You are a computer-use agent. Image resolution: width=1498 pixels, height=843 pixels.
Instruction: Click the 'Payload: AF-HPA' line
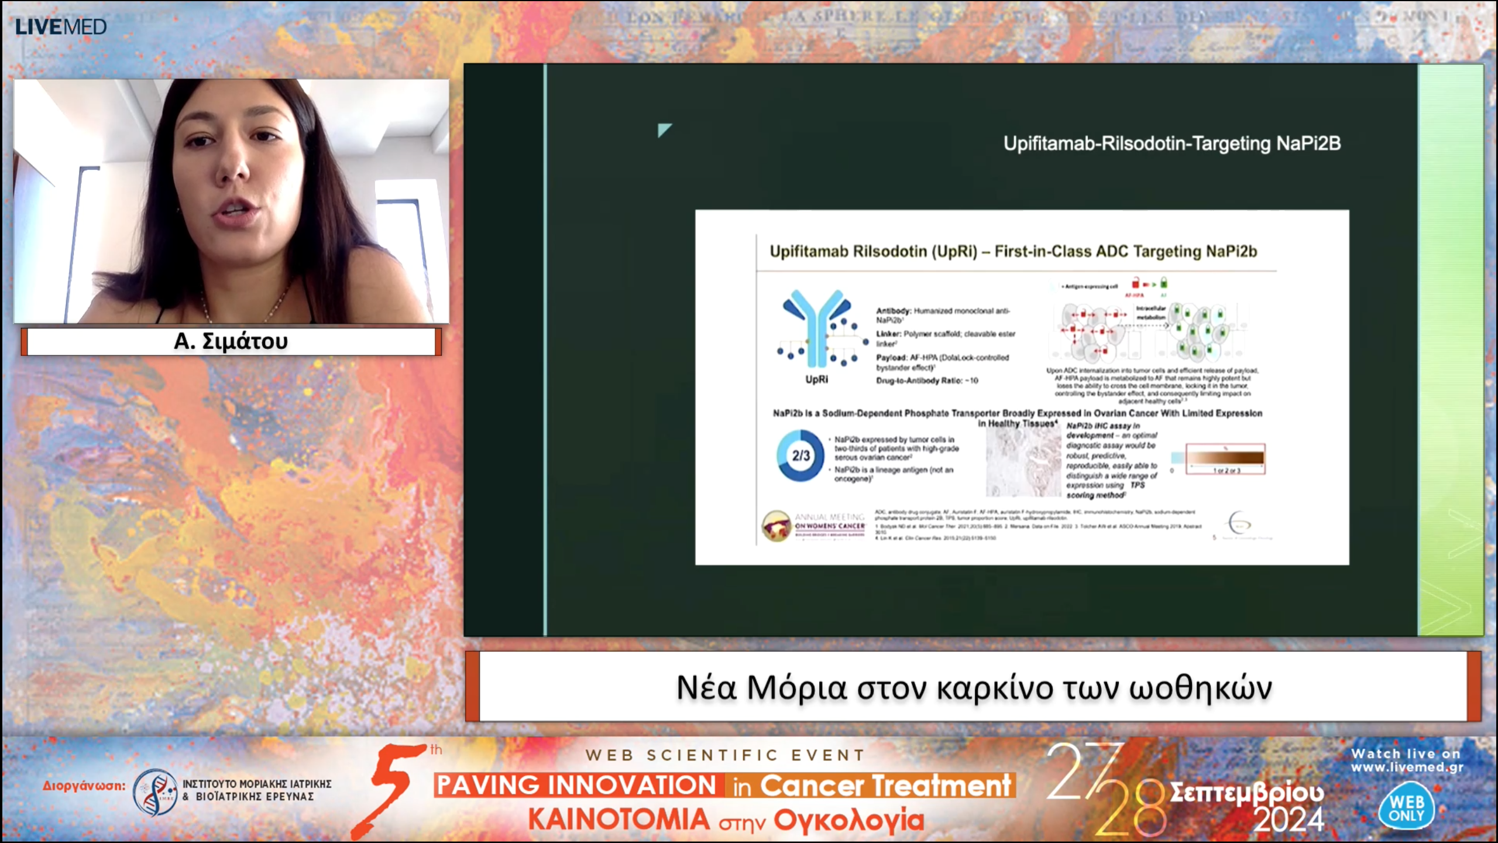point(942,362)
